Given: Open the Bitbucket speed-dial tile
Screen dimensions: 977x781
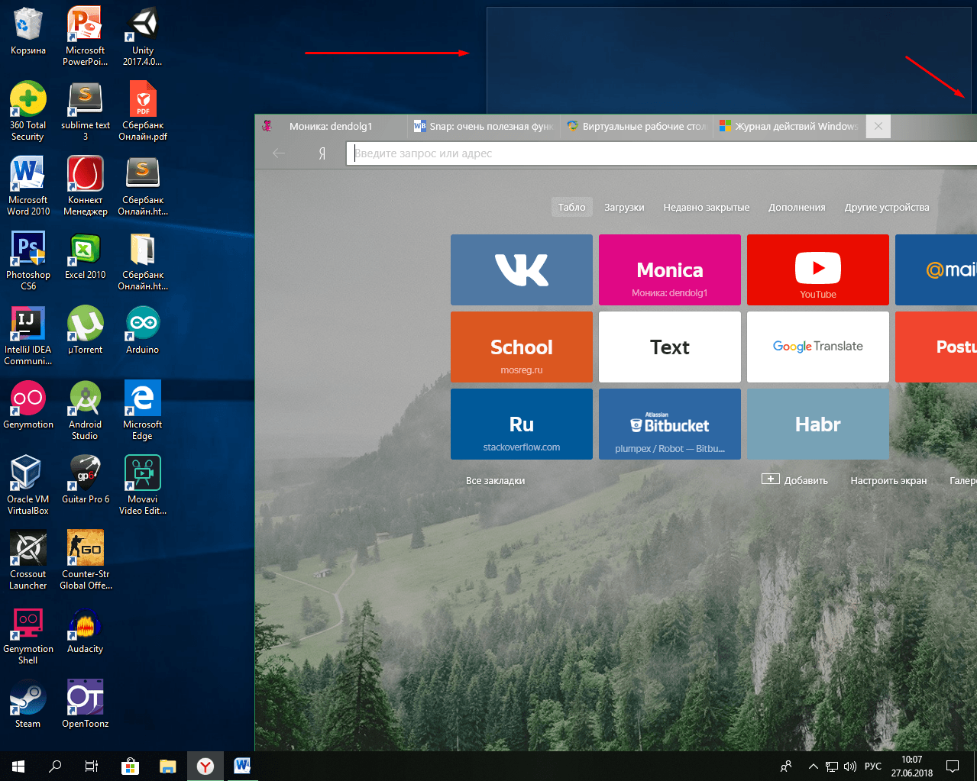Looking at the screenshot, I should pos(670,424).
